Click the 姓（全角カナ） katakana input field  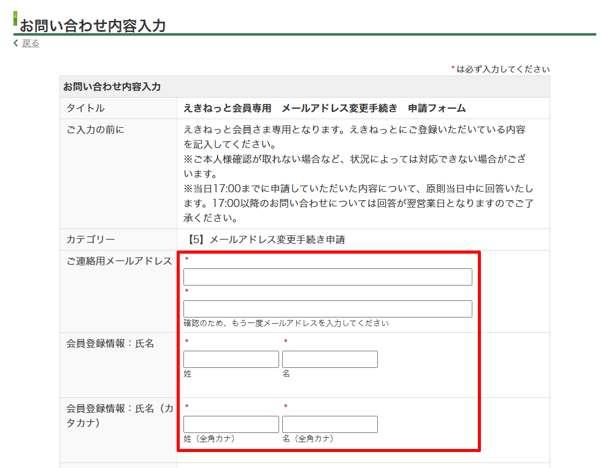231,424
